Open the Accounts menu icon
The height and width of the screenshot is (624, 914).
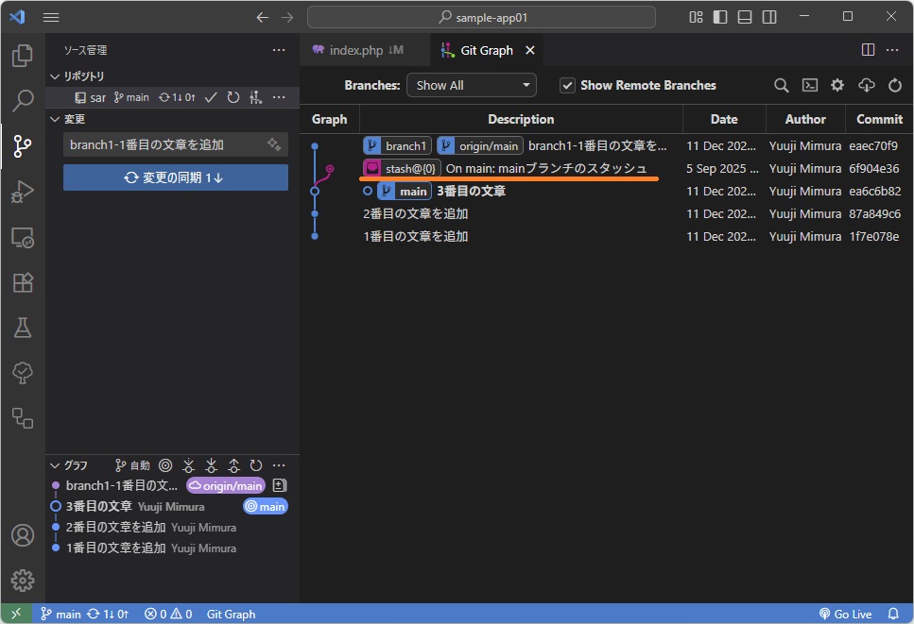click(x=22, y=535)
